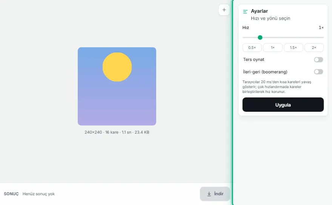Click the İleri-geri (boomerang) label

click(x=265, y=72)
